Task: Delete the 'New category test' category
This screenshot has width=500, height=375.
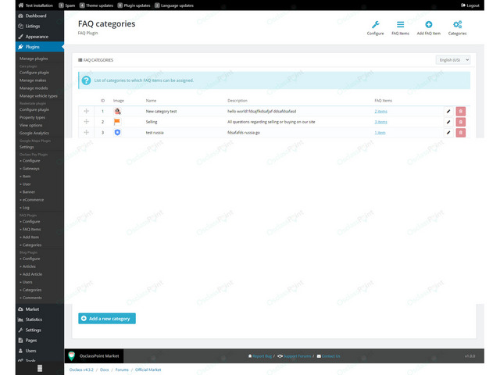Action: click(460, 111)
